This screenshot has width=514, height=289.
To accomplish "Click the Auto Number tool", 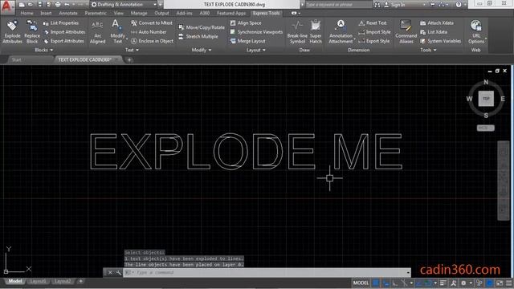I will coord(149,32).
